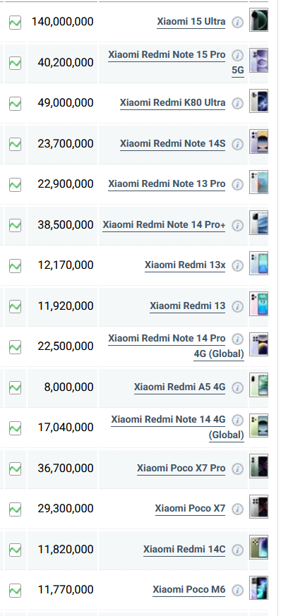The height and width of the screenshot is (616, 281).
Task: Go to Xiaomi Poco X7 product page
Action: [x=190, y=508]
